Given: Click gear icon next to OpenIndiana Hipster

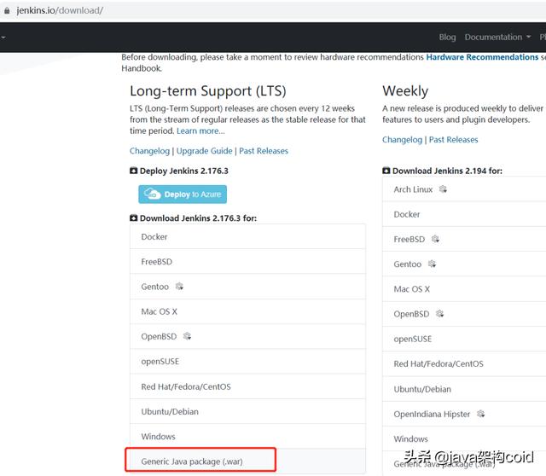Looking at the screenshot, I should point(481,414).
